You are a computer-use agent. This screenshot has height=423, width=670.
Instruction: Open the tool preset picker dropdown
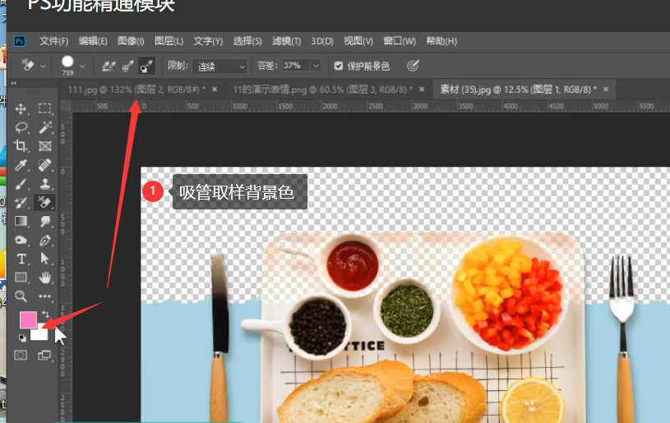43,67
